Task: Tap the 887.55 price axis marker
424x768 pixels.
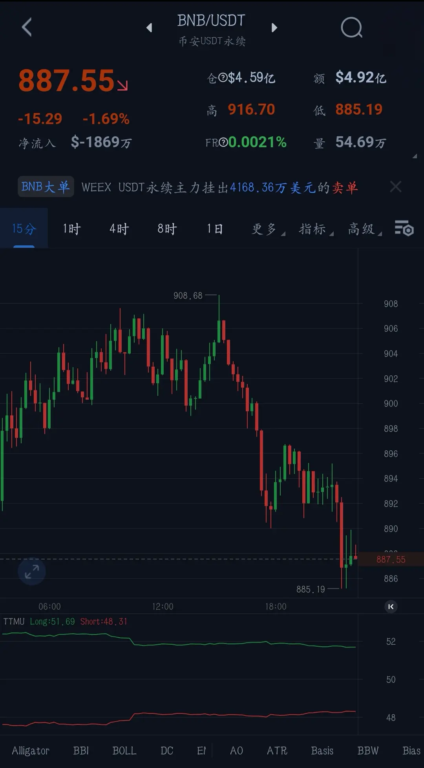Action: 391,560
